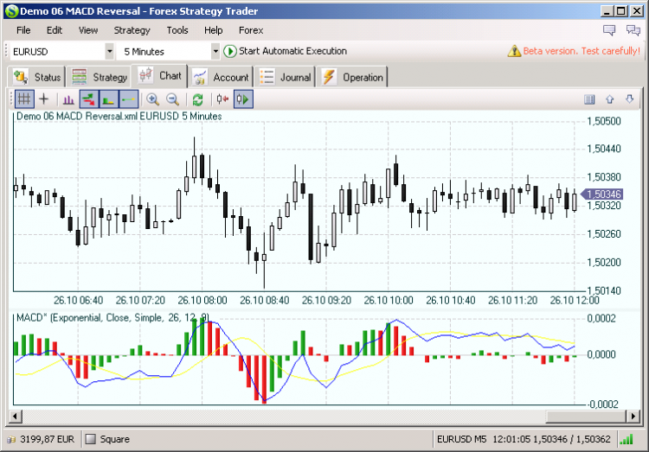Show the volume bars on the chart
The image size is (649, 452).
pos(68,99)
